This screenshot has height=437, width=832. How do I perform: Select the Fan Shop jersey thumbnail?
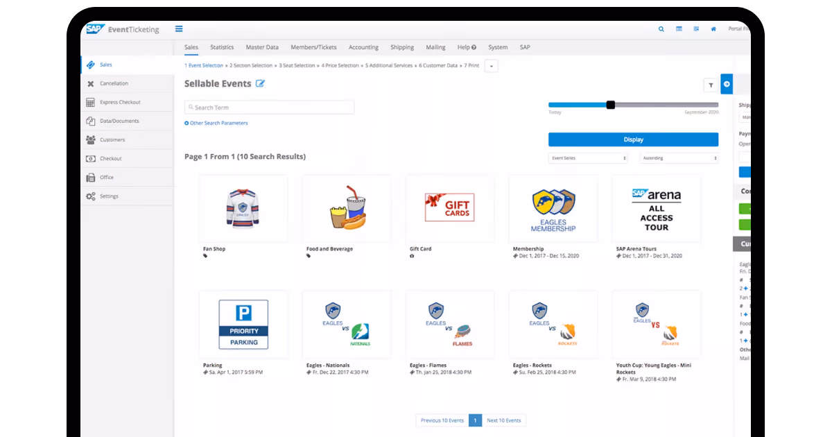pyautogui.click(x=243, y=209)
